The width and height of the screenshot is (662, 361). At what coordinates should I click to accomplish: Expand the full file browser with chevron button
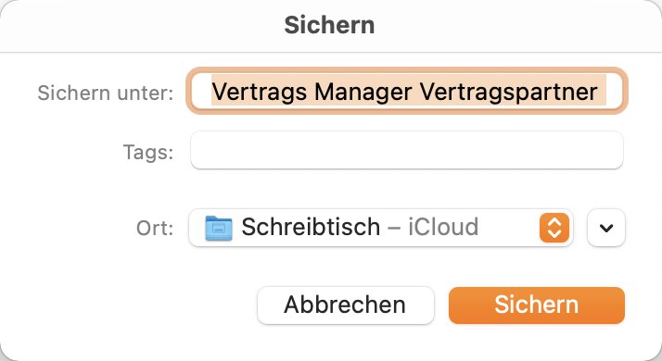coord(605,228)
